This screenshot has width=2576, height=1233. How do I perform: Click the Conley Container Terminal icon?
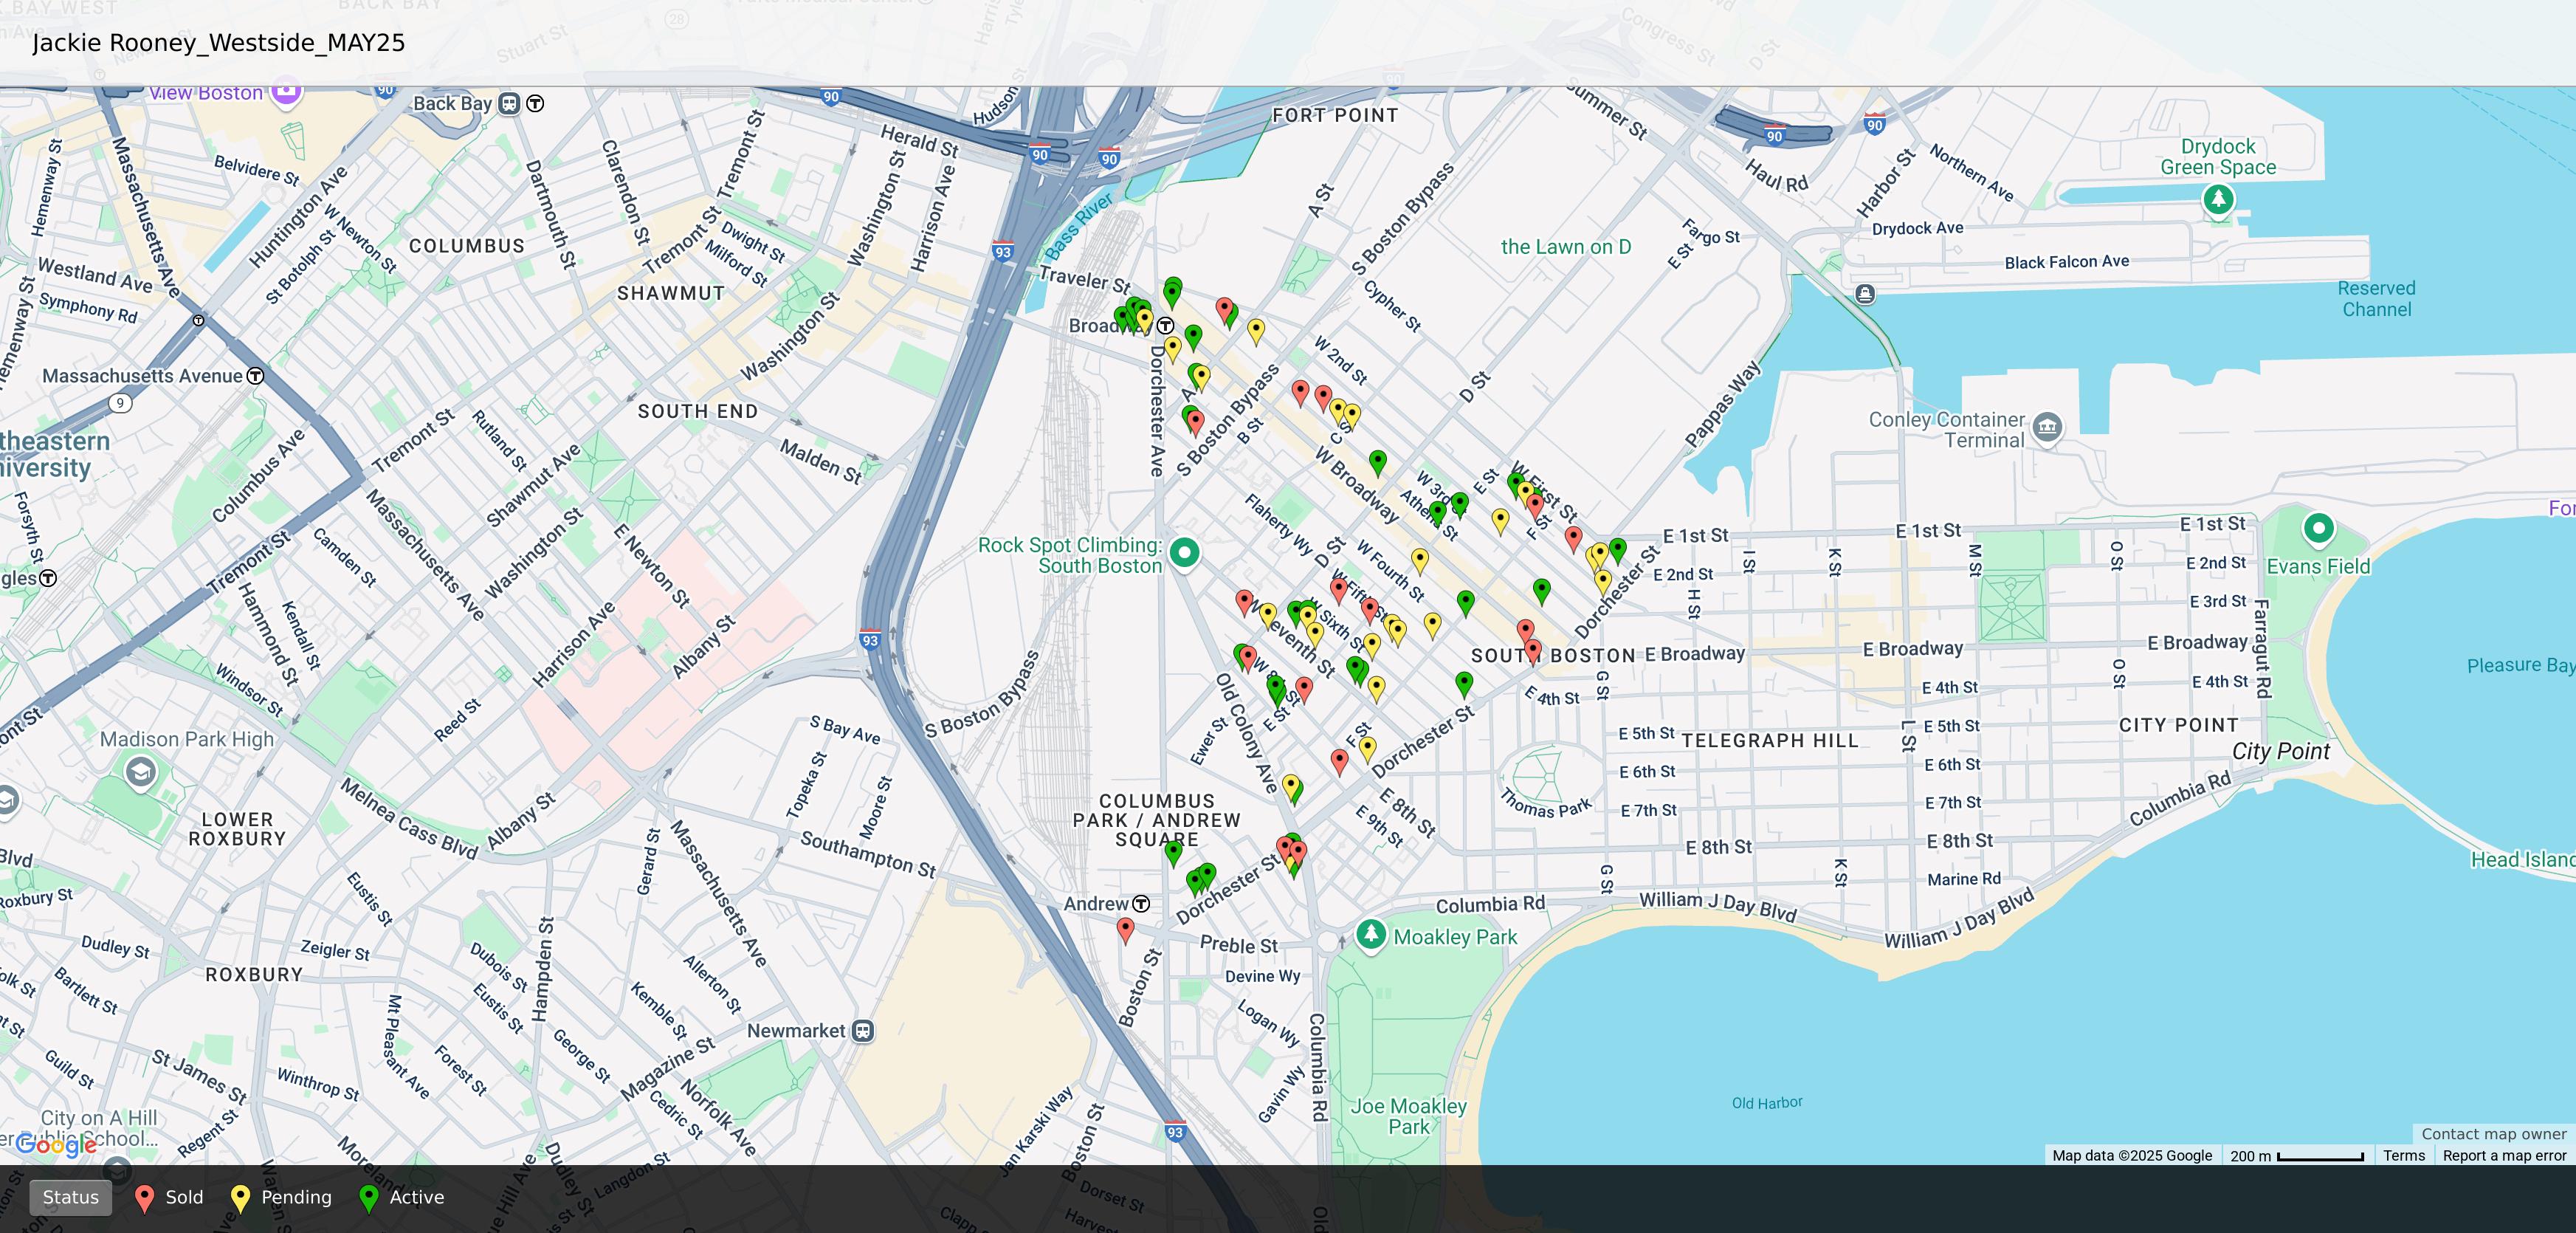[2047, 428]
